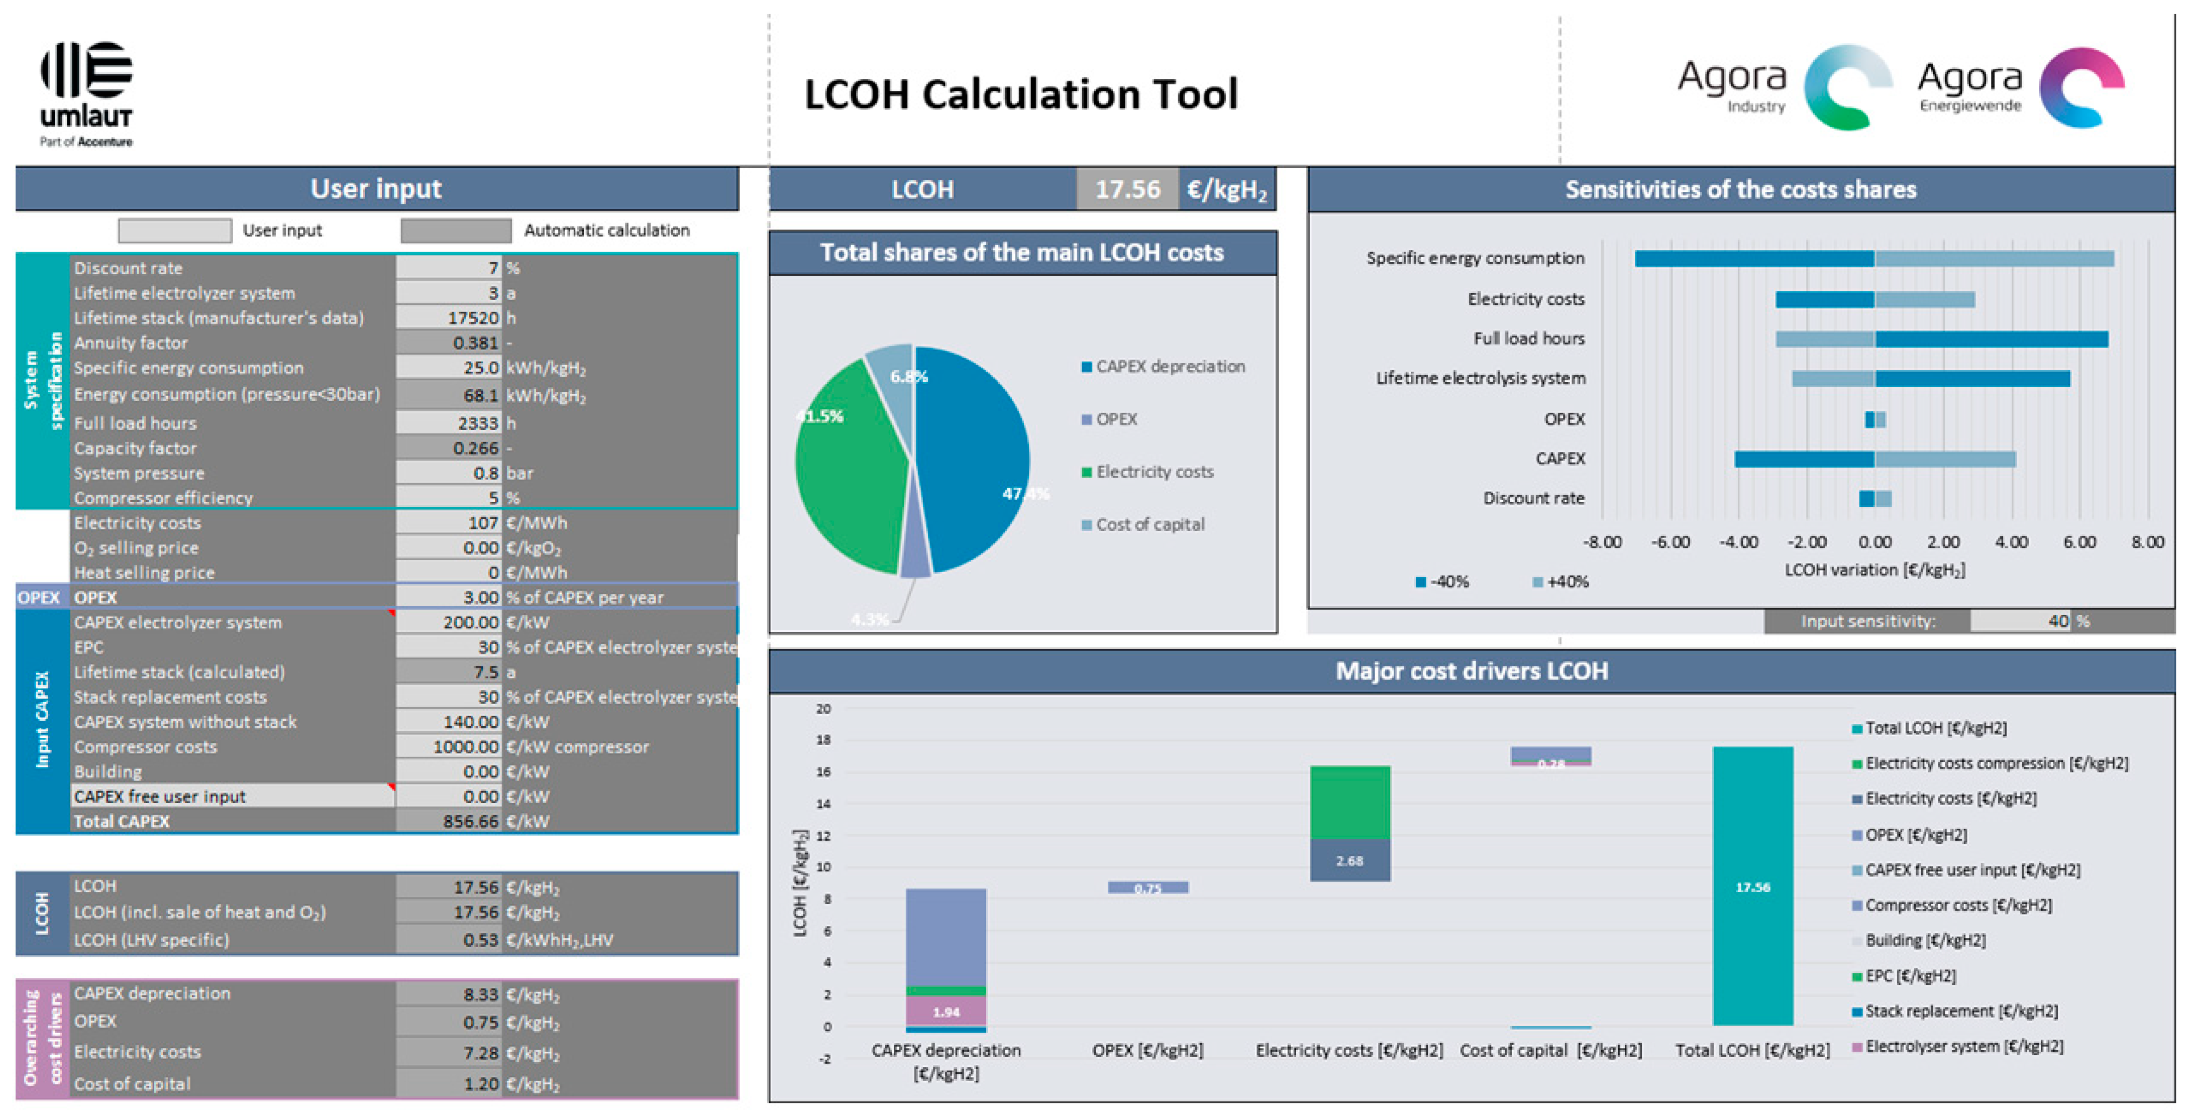Click the CAPEX depreciation value 8.33
This screenshot has width=2190, height=1118.
(448, 994)
